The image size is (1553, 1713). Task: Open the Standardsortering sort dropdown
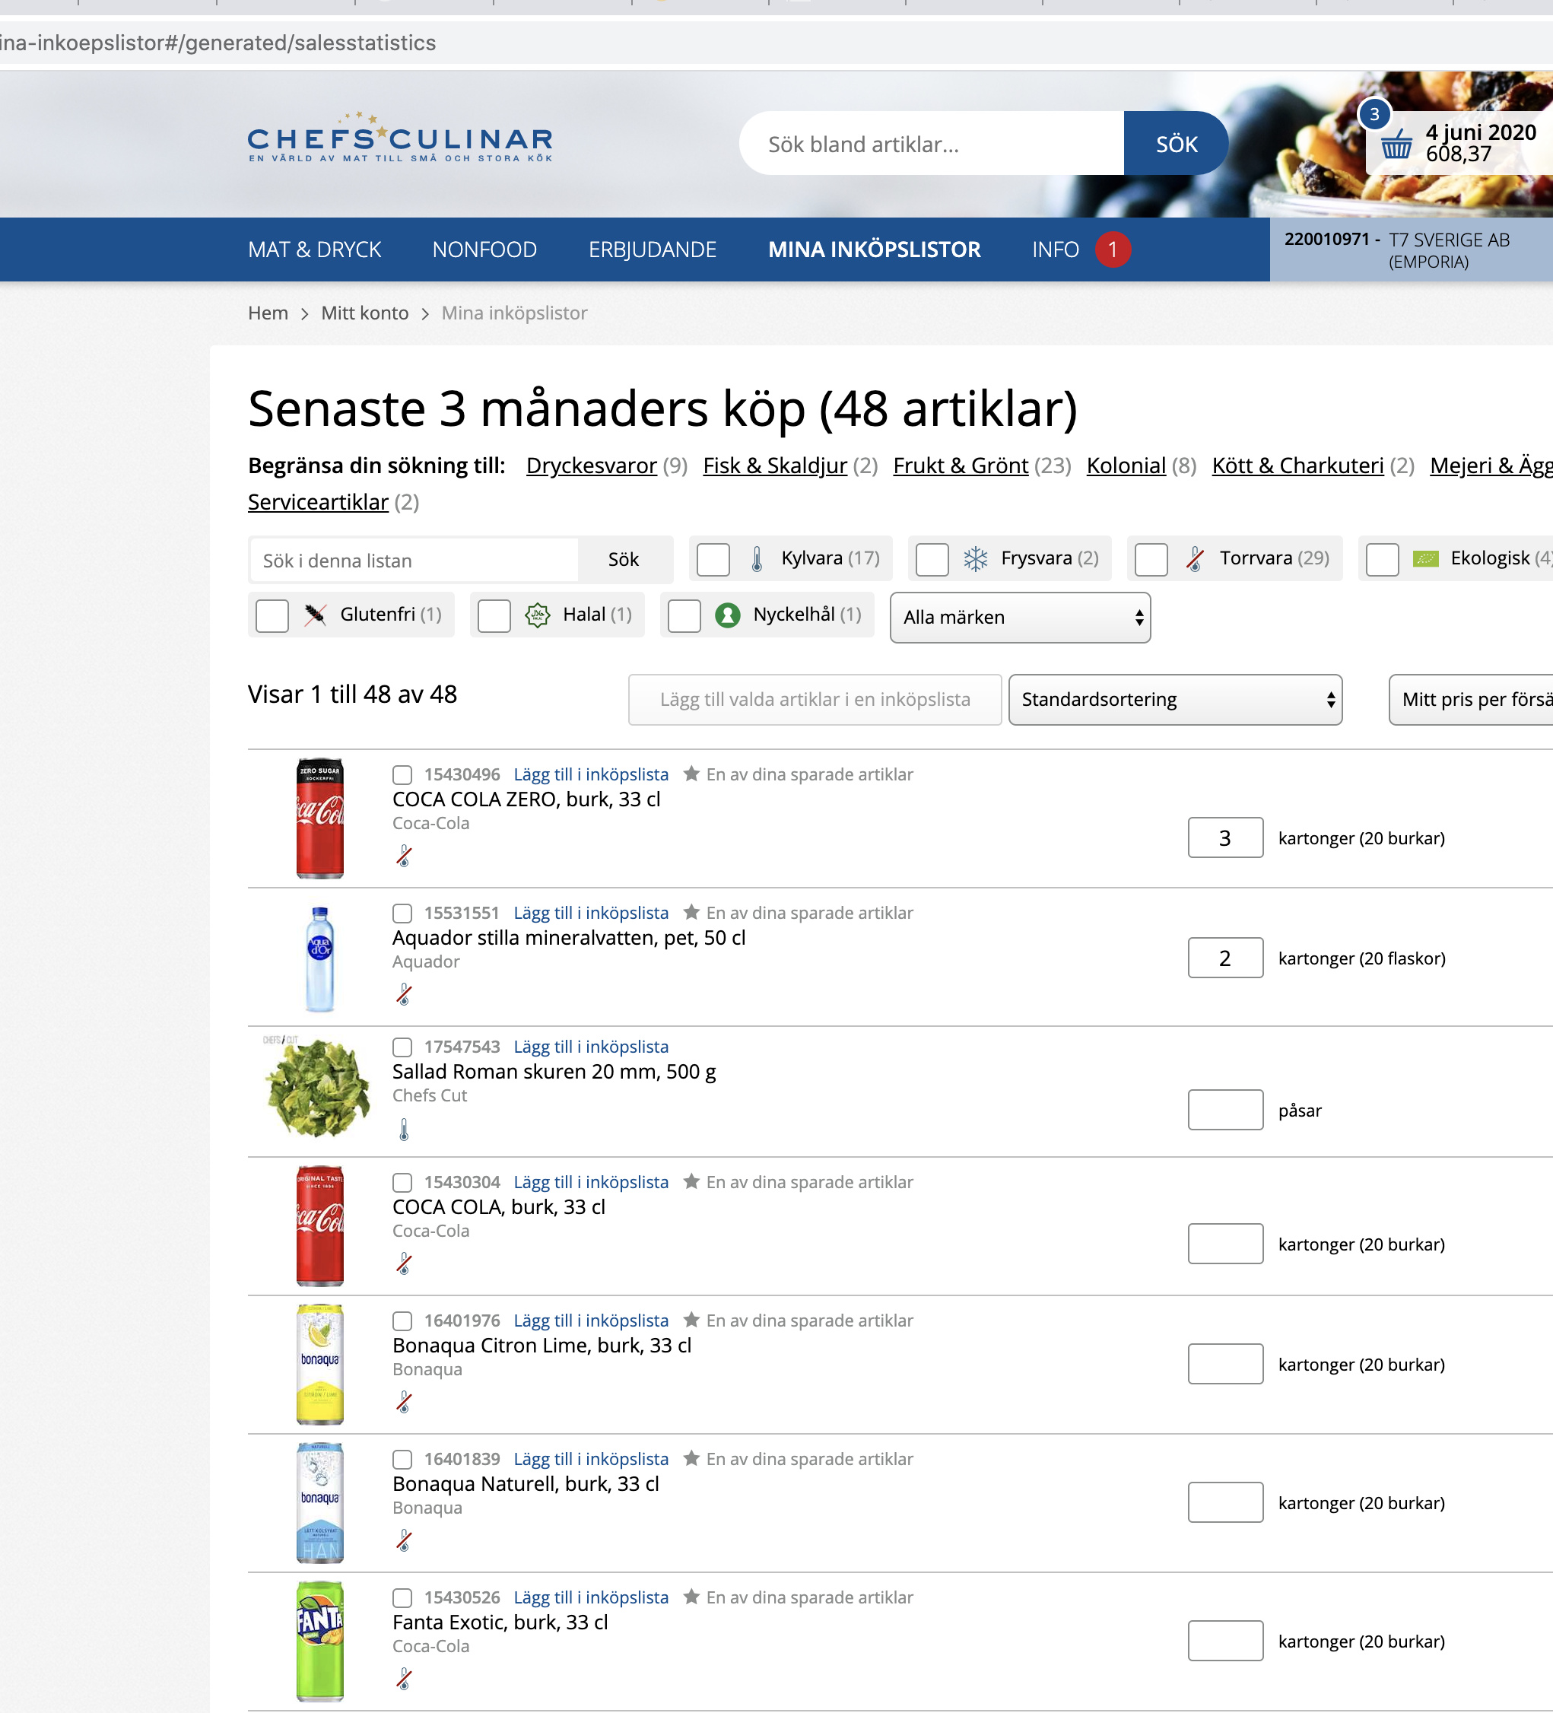(1175, 699)
